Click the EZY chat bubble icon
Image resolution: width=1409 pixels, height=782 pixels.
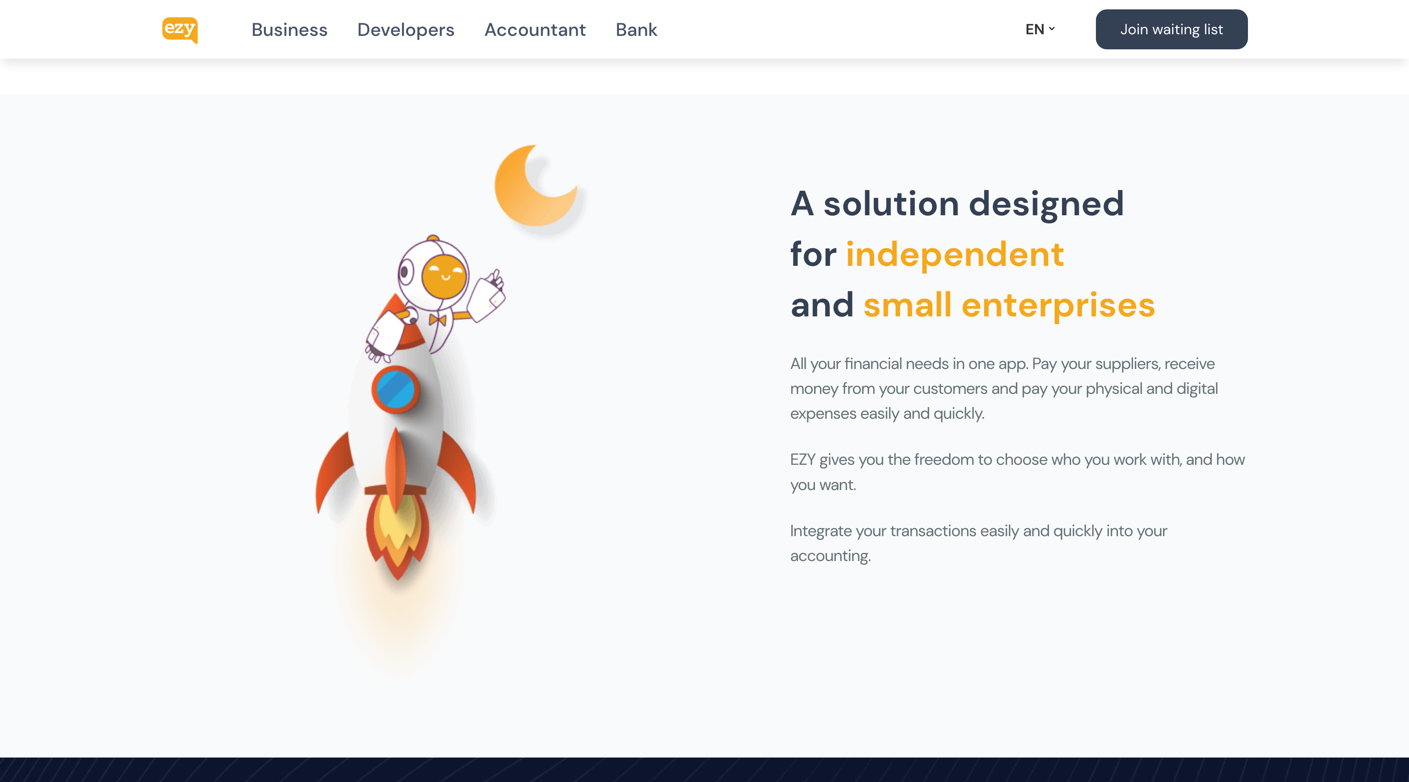[x=179, y=29]
